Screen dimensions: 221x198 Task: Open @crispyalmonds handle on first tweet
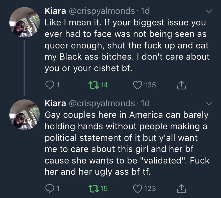102,11
